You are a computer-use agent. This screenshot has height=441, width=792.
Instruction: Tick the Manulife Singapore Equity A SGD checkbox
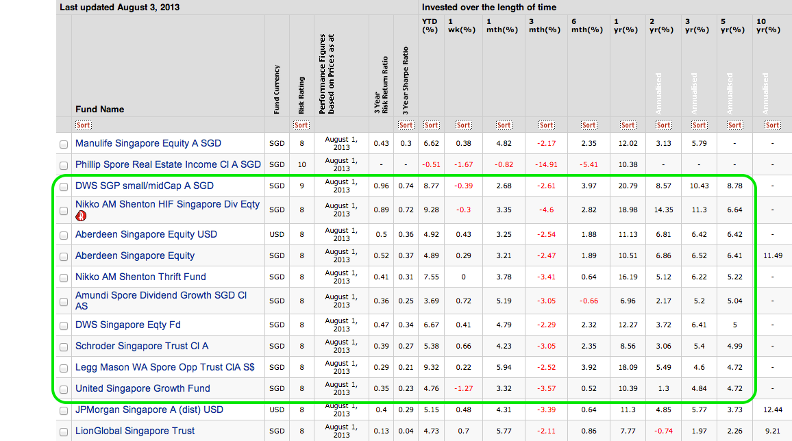coord(64,144)
